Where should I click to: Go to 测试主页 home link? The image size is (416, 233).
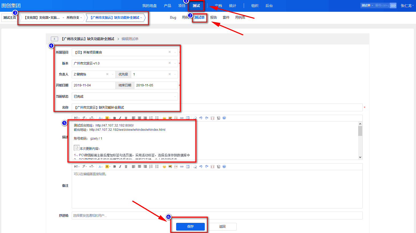click(x=10, y=18)
